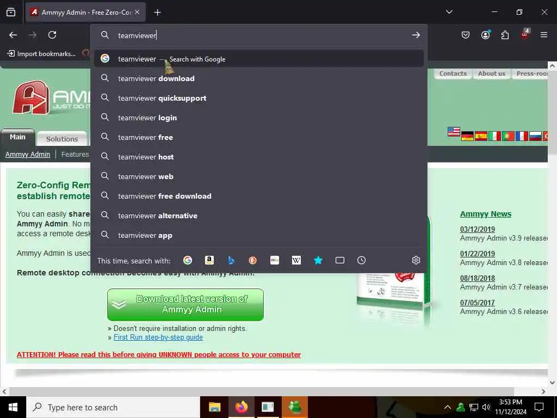Search this time with DuckDuckGo icon

click(x=252, y=260)
